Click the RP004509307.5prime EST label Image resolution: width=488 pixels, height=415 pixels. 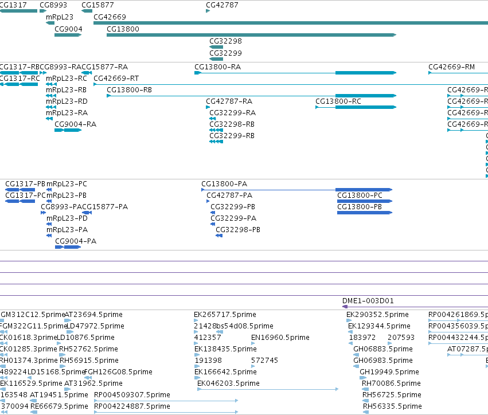[x=132, y=395]
